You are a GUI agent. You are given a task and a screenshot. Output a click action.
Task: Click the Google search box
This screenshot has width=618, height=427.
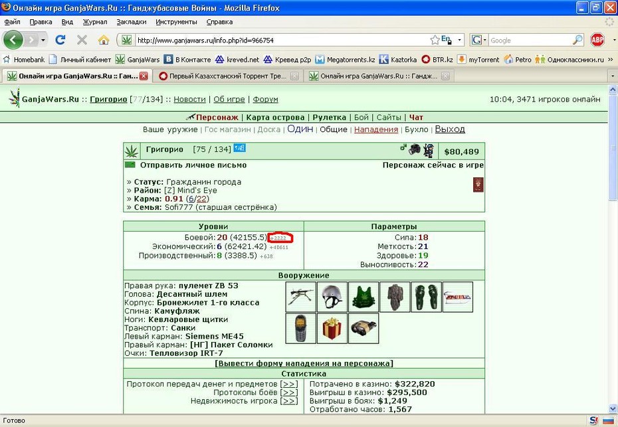tap(530, 40)
